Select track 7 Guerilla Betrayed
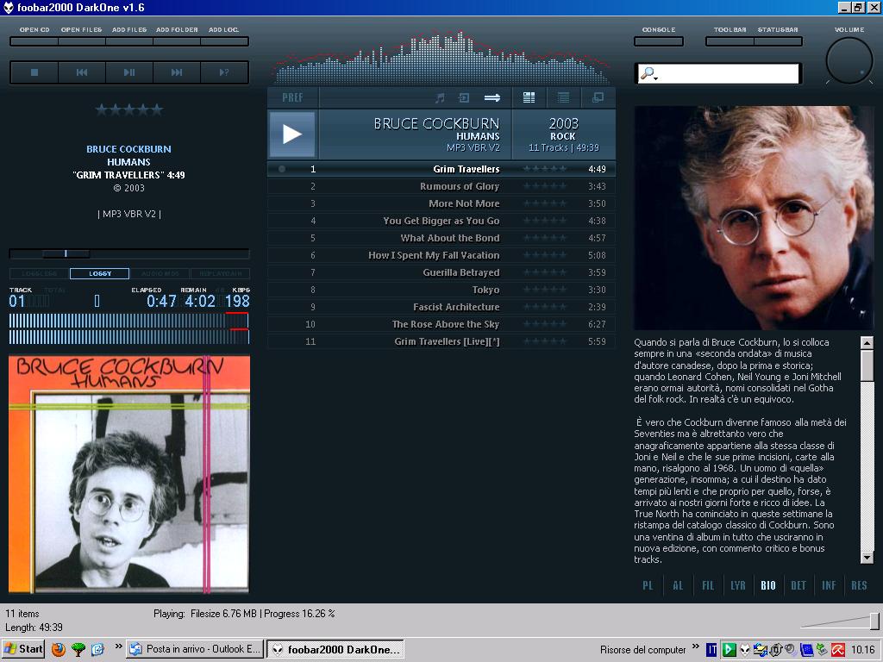The image size is (883, 662). click(441, 272)
